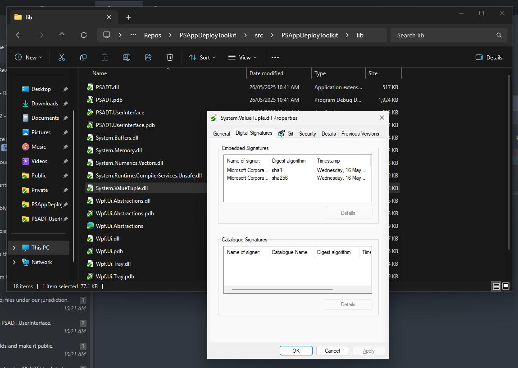The width and height of the screenshot is (518, 368).
Task: Expand the This PC tree node
Action: (14, 248)
